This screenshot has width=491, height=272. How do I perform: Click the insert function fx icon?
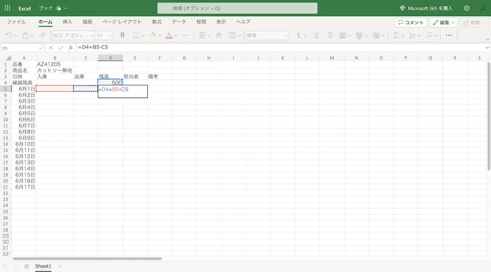71,48
